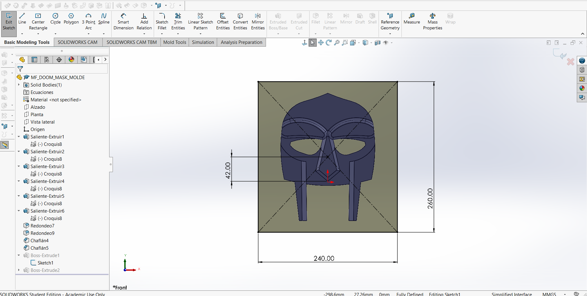
Task: Switch to SOLIDWORKS CAM TBM tab
Action: click(132, 42)
